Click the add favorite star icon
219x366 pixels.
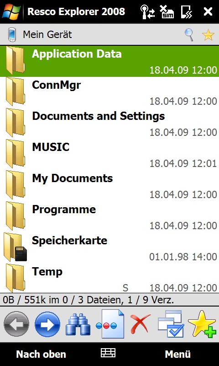202,324
